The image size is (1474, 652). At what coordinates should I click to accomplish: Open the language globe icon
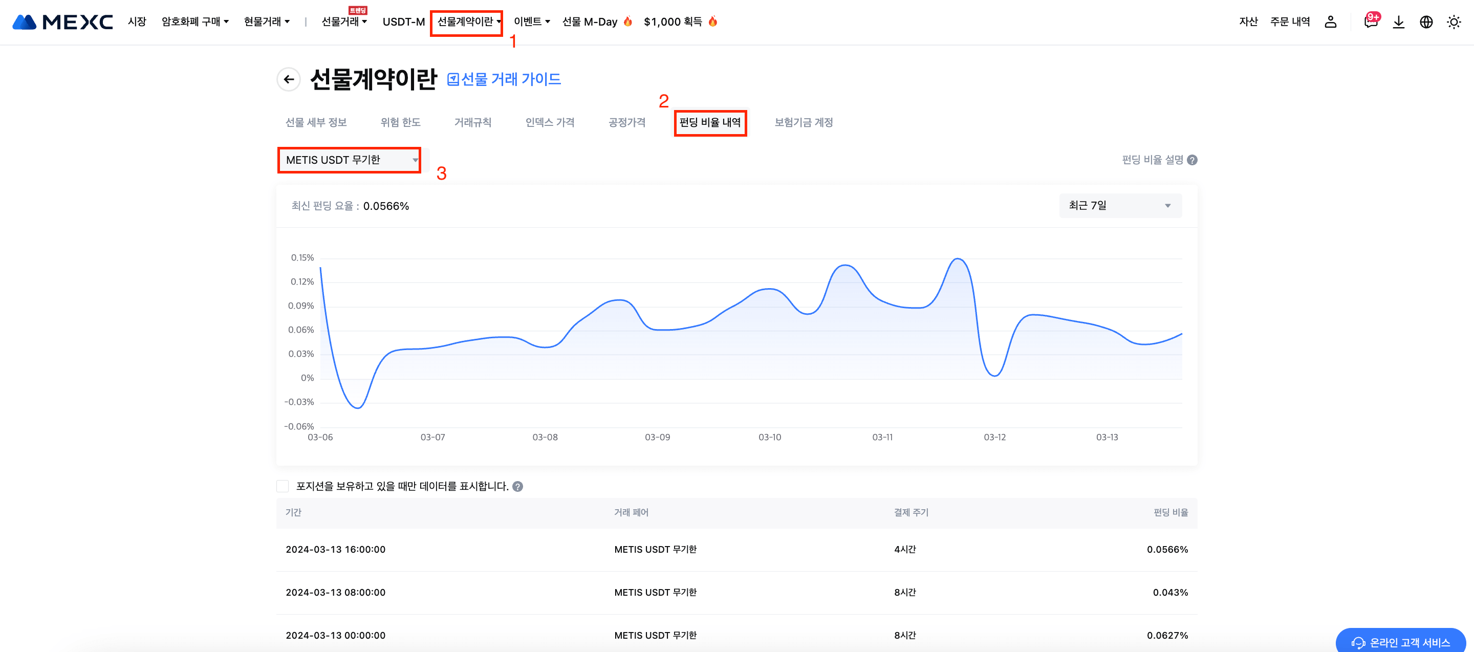tap(1426, 21)
